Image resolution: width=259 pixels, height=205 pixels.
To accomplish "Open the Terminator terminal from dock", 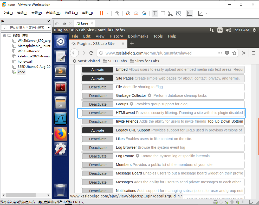I will [61, 87].
